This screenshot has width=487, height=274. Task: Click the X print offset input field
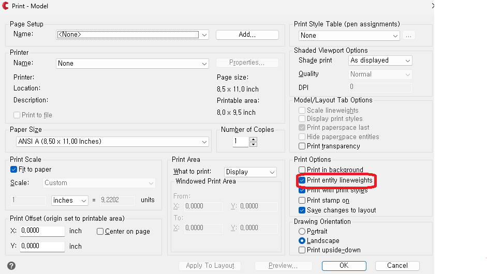42,231
